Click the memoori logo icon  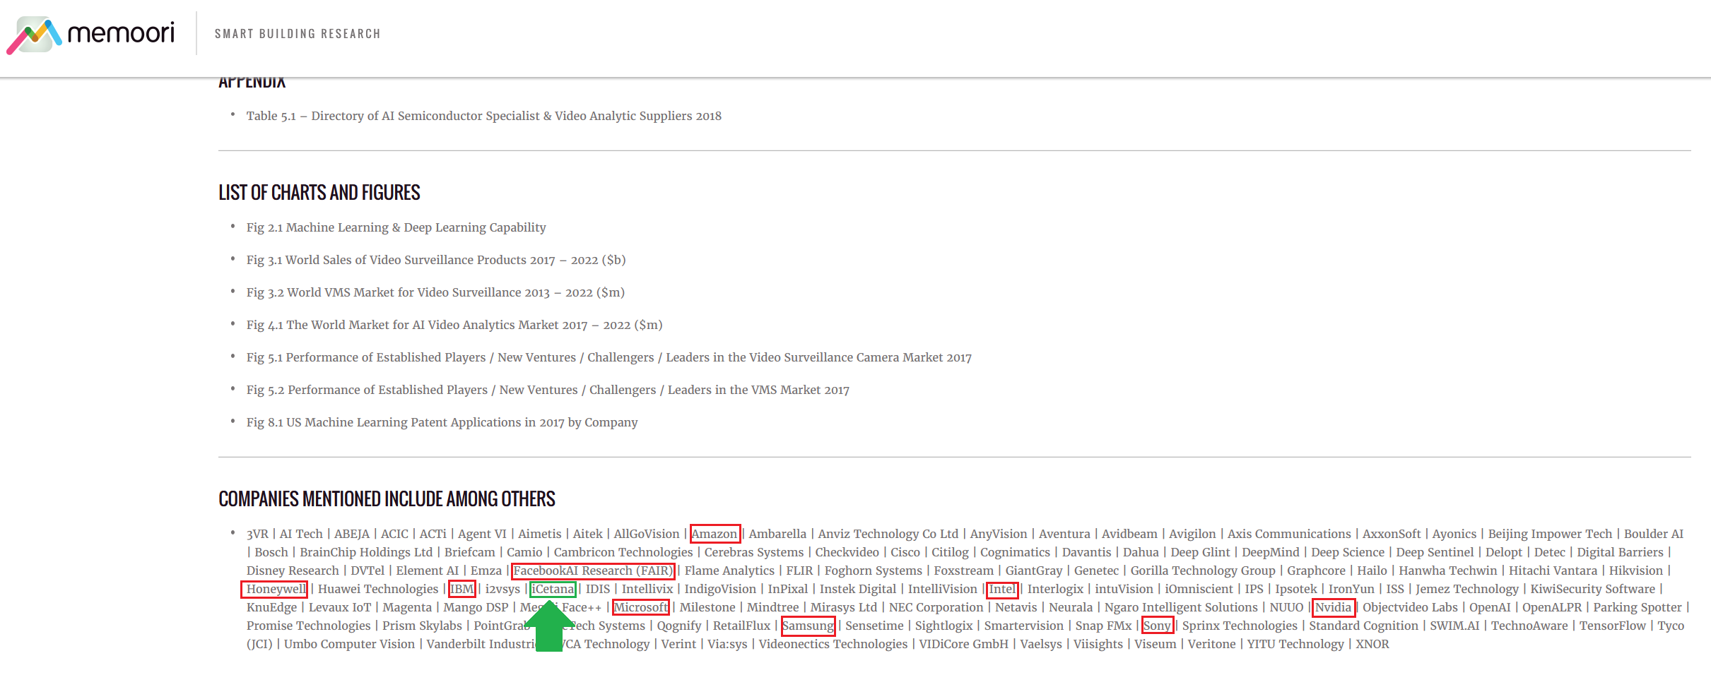click(x=34, y=35)
